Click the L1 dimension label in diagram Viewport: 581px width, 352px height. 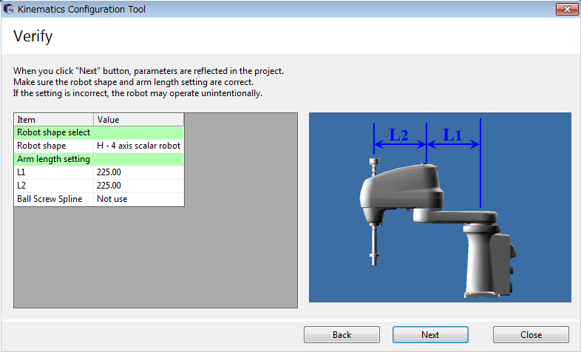click(x=452, y=135)
